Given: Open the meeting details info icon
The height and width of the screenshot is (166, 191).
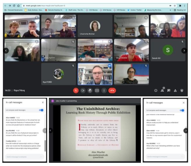Looking at the screenshot, I should click(156, 91).
